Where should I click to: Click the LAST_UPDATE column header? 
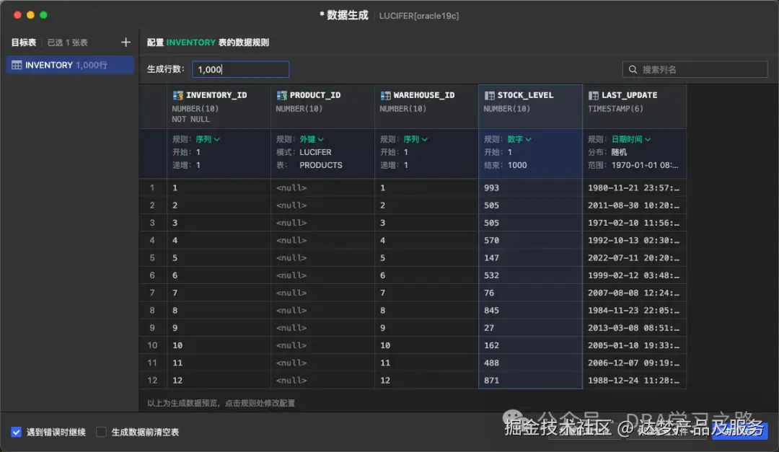click(x=634, y=107)
